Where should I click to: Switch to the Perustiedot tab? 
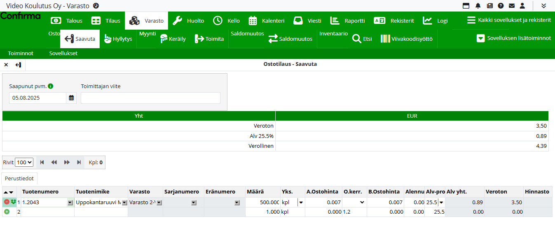coord(19,179)
